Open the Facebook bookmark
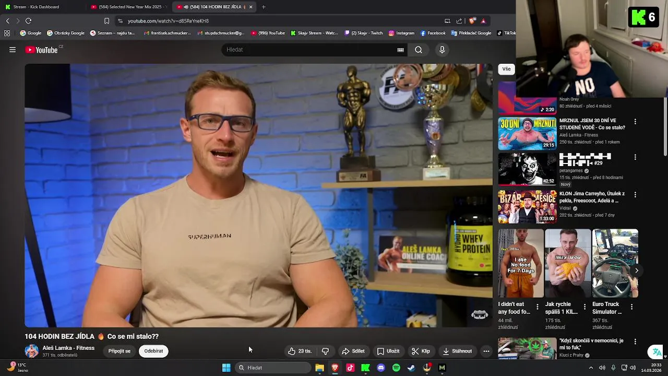 pyautogui.click(x=433, y=33)
